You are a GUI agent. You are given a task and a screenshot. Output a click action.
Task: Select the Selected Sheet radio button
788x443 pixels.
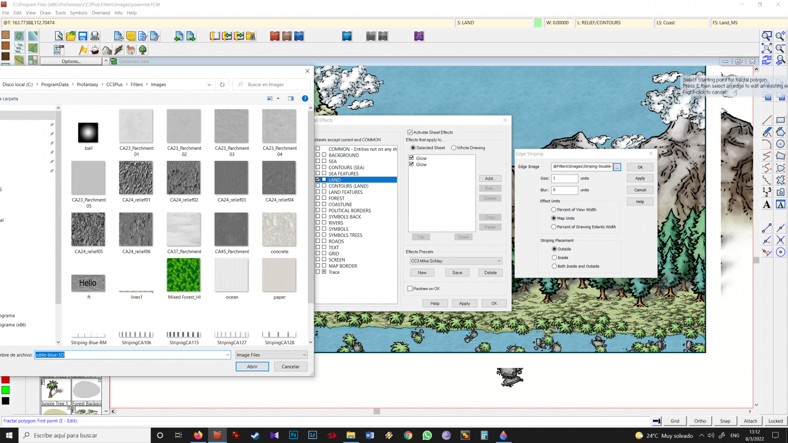tap(413, 148)
